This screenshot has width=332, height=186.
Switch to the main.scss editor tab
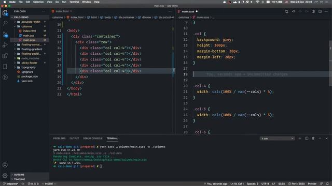(x=188, y=11)
